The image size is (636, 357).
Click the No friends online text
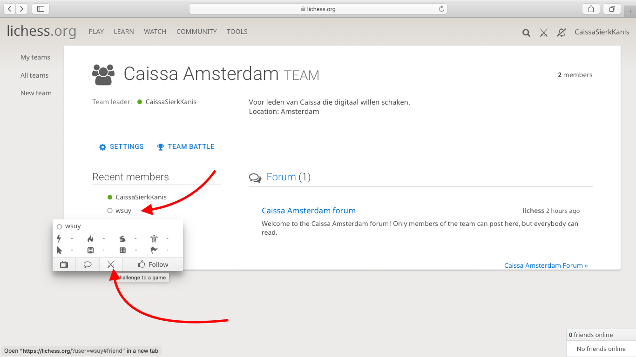pyautogui.click(x=601, y=349)
